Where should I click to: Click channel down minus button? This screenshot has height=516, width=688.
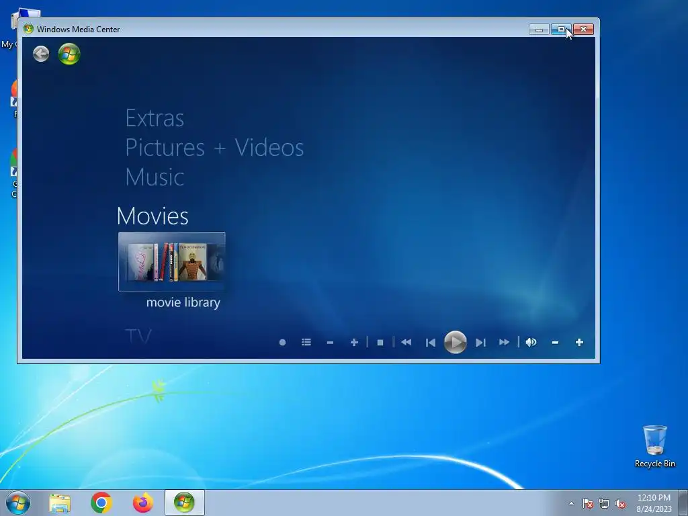(x=330, y=342)
